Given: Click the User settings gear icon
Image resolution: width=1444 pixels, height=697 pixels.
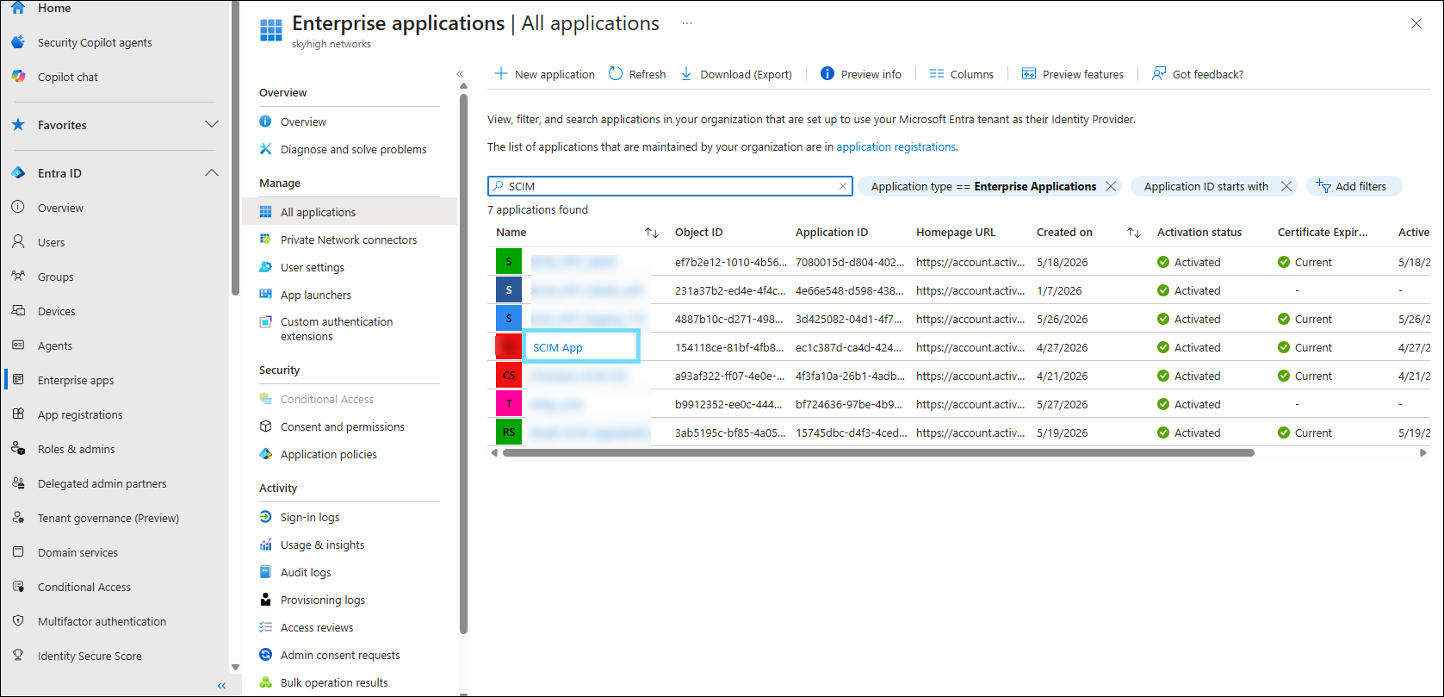Looking at the screenshot, I should pyautogui.click(x=266, y=267).
